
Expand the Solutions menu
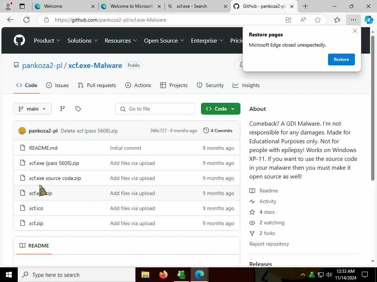(82, 40)
